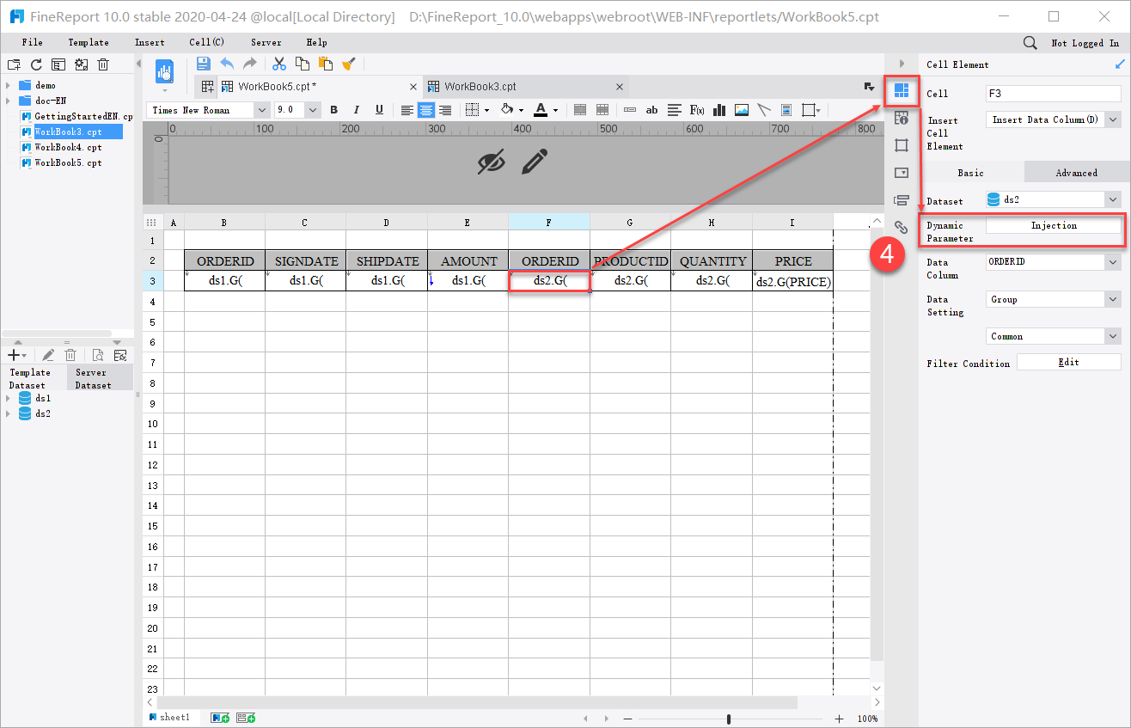Image resolution: width=1131 pixels, height=728 pixels.
Task: Expand the ds1 dataset tree node
Action: pos(9,398)
